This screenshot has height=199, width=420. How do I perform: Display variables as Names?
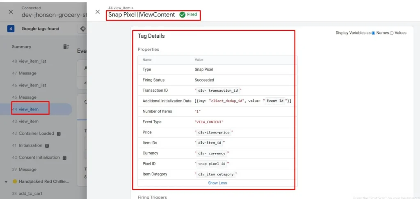pyautogui.click(x=373, y=33)
